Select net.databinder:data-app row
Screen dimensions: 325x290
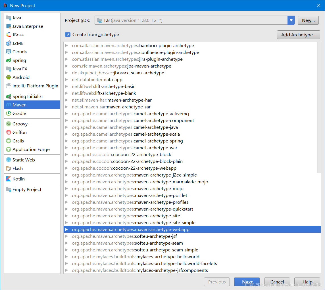point(192,80)
